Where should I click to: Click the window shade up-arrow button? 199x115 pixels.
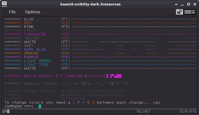click(x=176, y=4)
